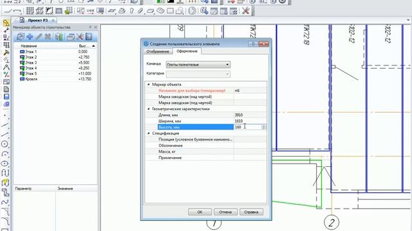Click the pencil-shaped icon in the top toolbar

point(140,11)
